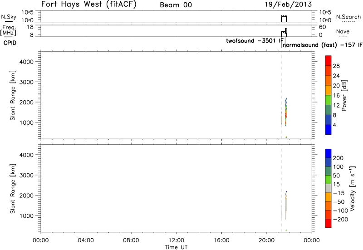This screenshot has width=363, height=250.
Task: Click the "Velocity [m s⁻¹]" colorbar title
Action: (x=352, y=188)
